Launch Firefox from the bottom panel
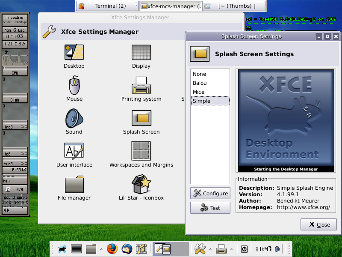 [x=112, y=249]
